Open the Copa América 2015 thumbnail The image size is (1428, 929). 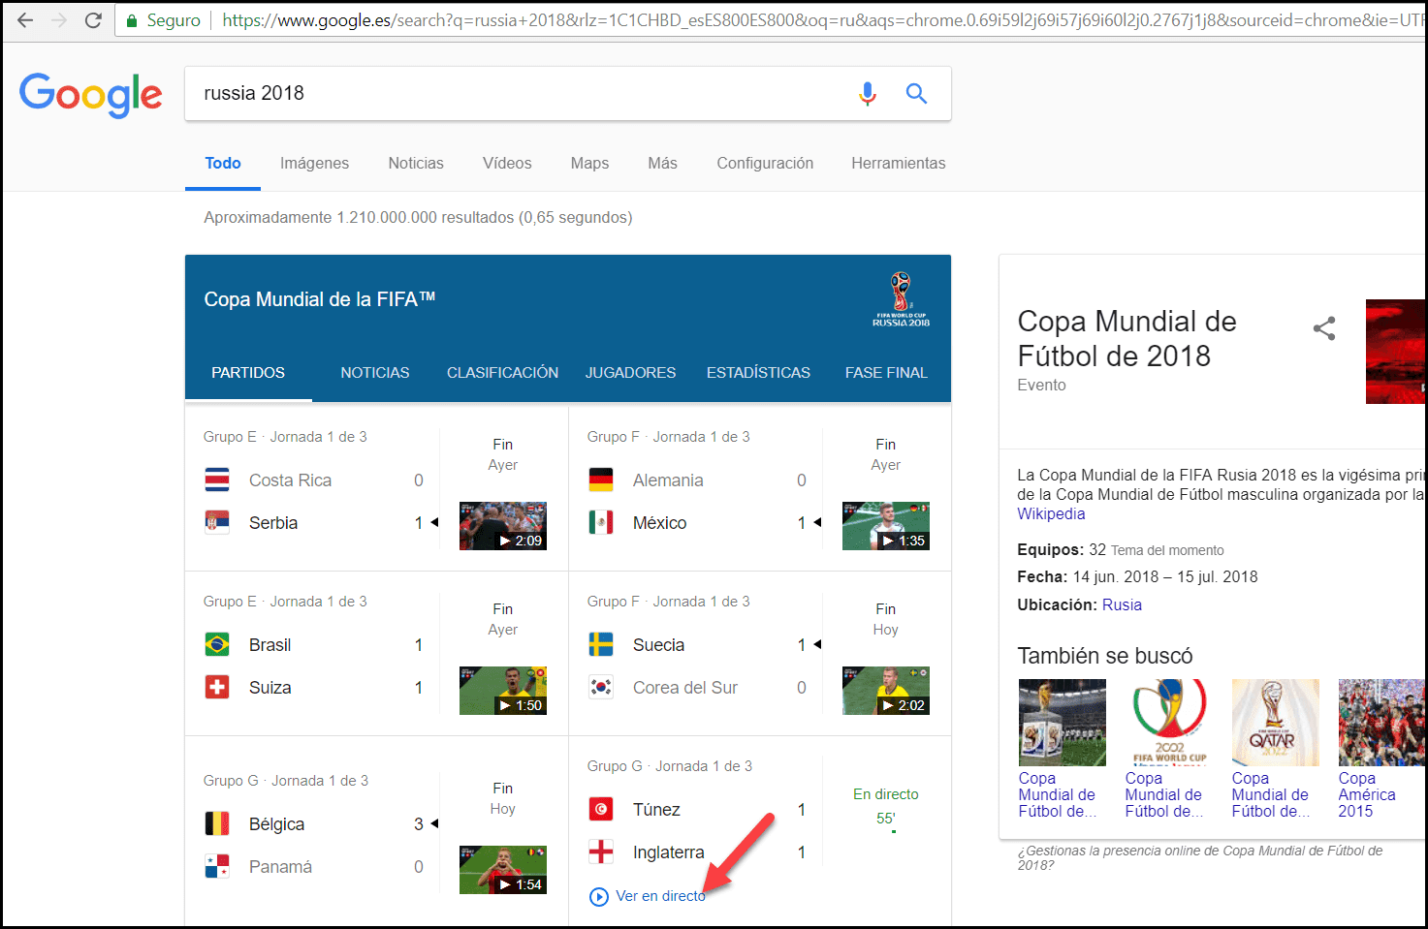1380,723
